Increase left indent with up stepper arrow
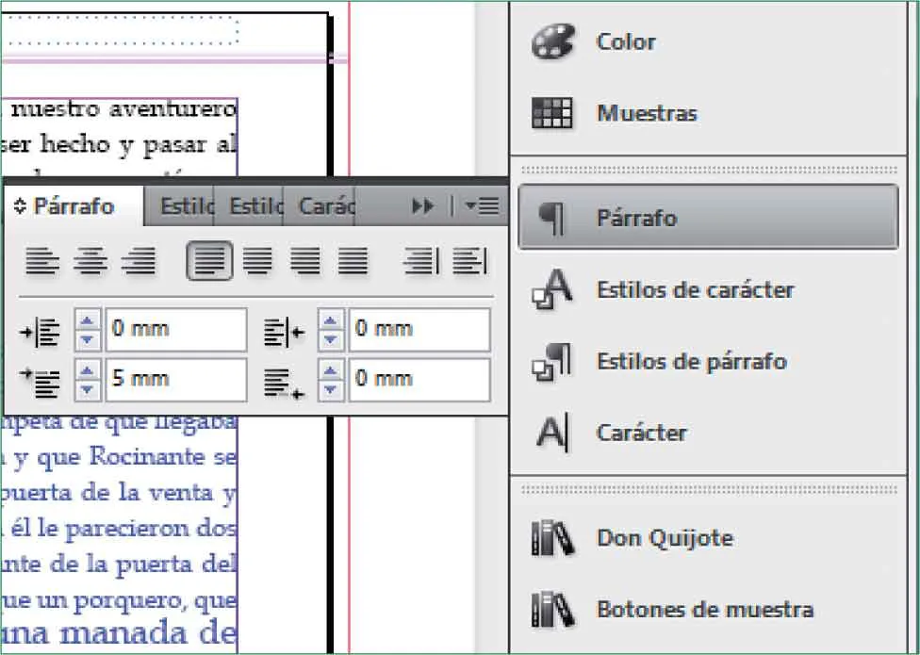920x655 pixels. 88,322
